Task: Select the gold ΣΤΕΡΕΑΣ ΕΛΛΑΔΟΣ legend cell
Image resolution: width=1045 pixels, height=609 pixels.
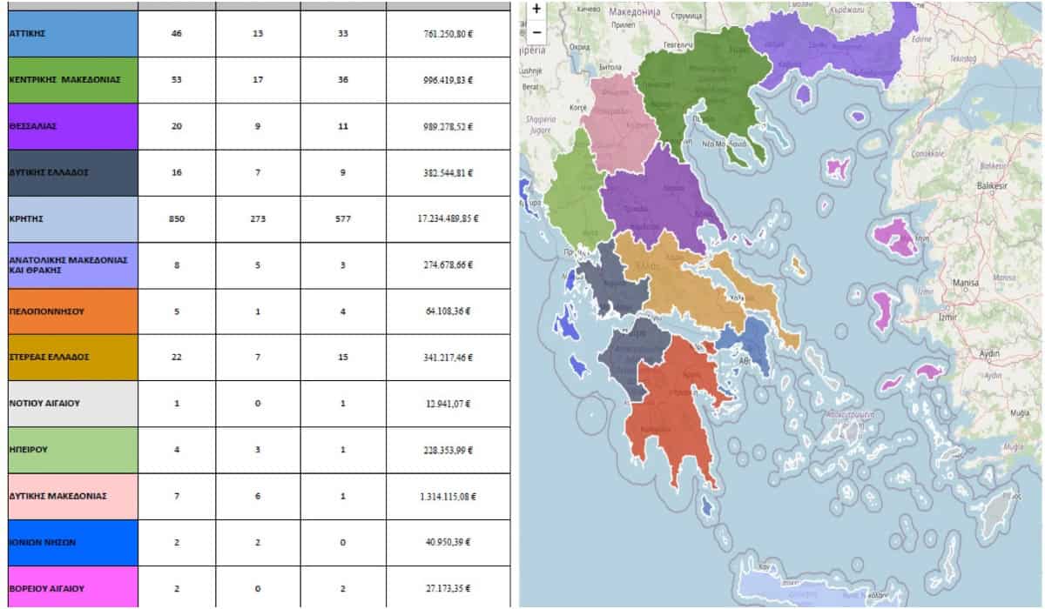Action: pos(70,357)
